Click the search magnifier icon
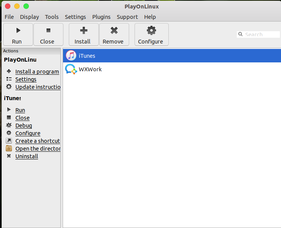The image size is (281, 228). point(241,34)
